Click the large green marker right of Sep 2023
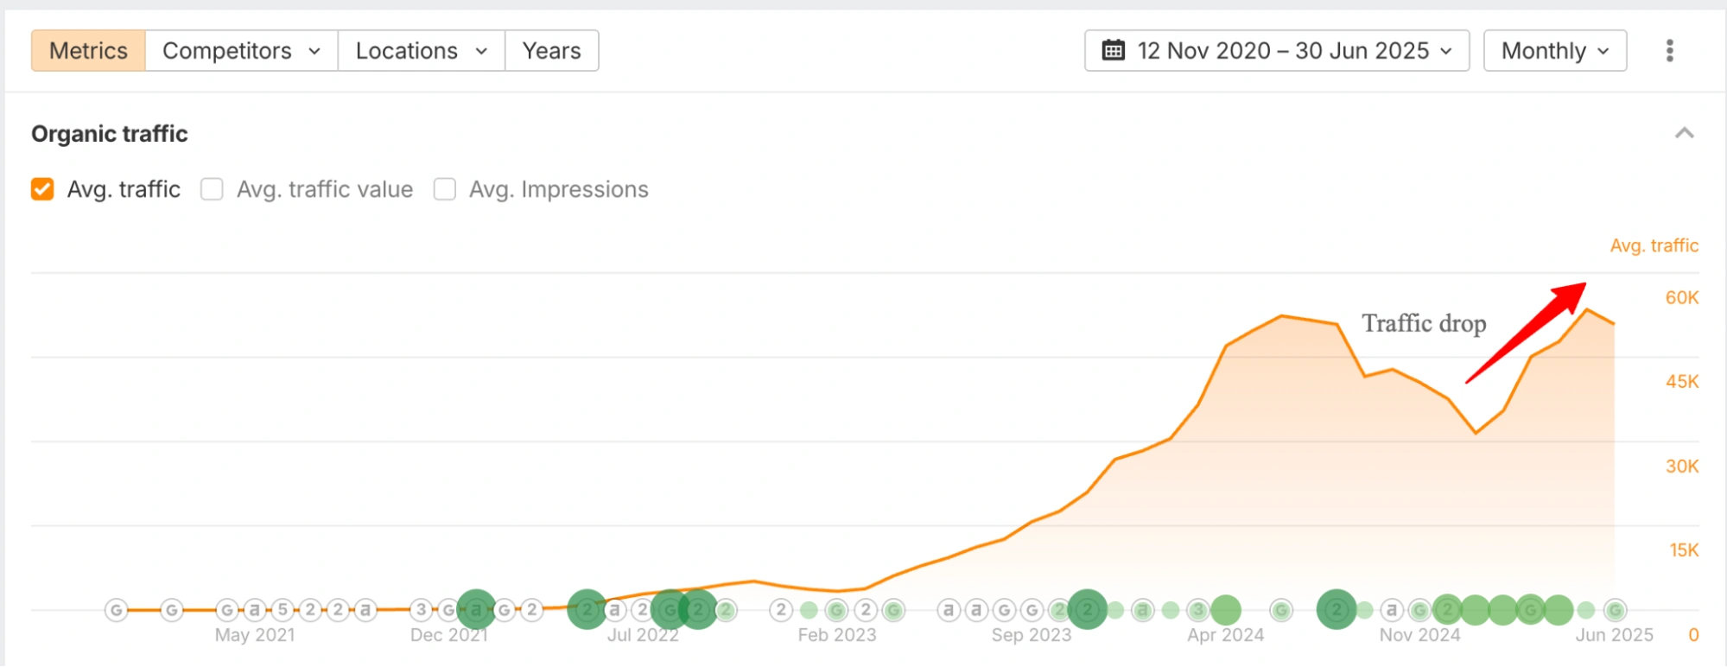The height and width of the screenshot is (667, 1727). [x=1087, y=610]
